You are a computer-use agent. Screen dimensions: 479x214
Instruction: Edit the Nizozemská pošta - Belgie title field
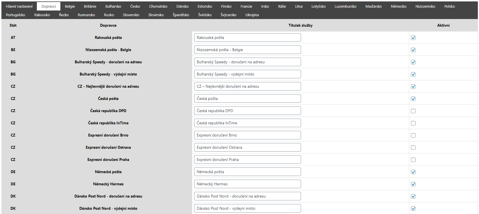point(247,50)
